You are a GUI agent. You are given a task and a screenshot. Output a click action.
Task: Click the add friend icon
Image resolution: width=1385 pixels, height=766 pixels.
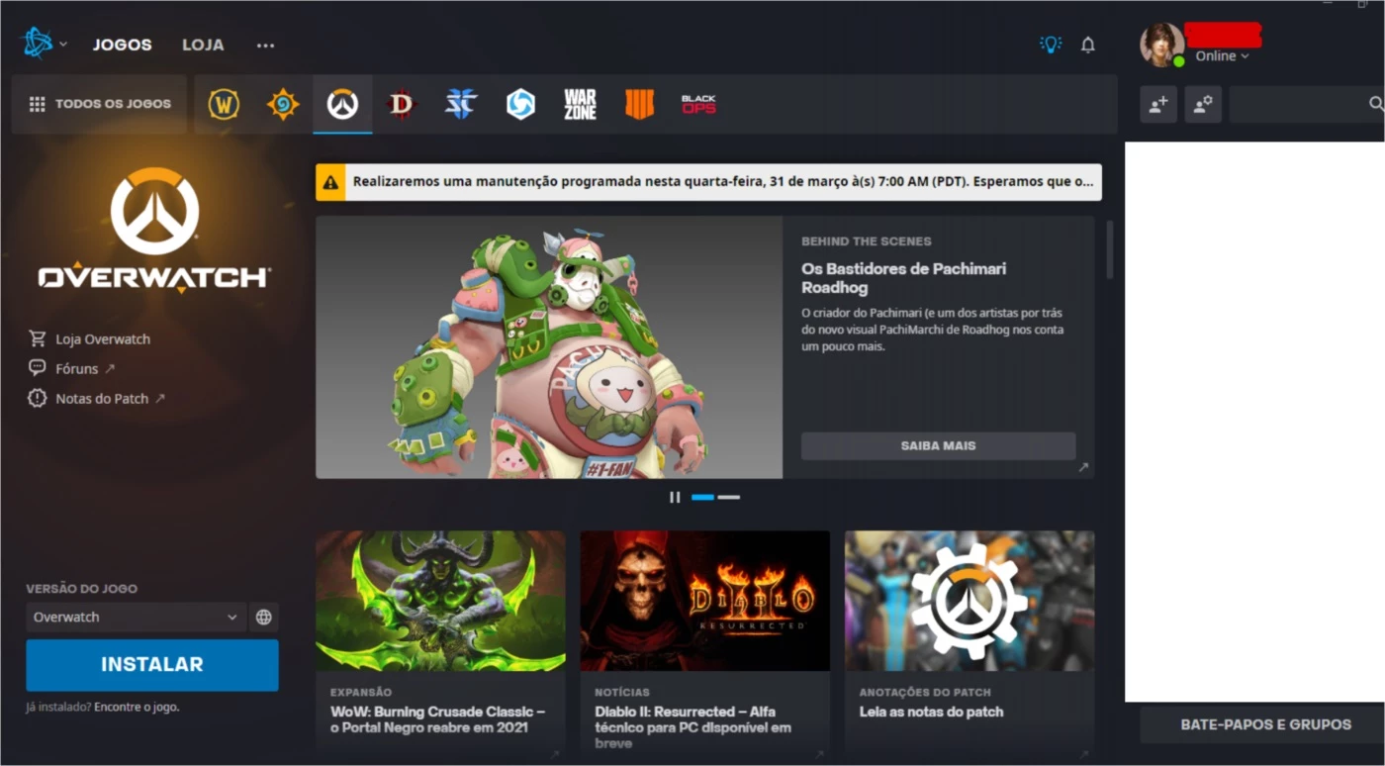(1158, 104)
